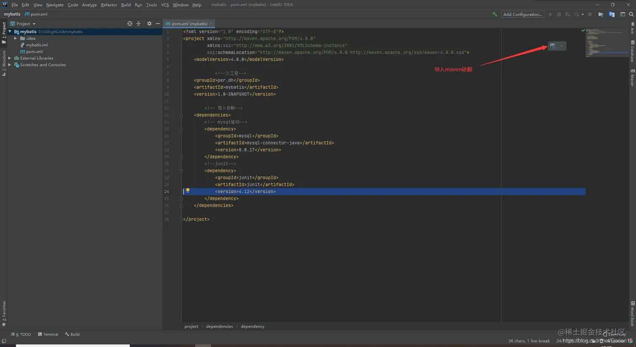Click the mysql-connector-java artifactId line
The image size is (636, 347).
(x=274, y=143)
